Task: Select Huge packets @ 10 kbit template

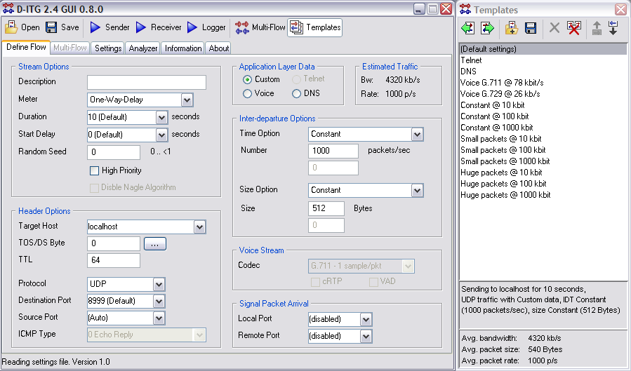Action: click(x=543, y=173)
